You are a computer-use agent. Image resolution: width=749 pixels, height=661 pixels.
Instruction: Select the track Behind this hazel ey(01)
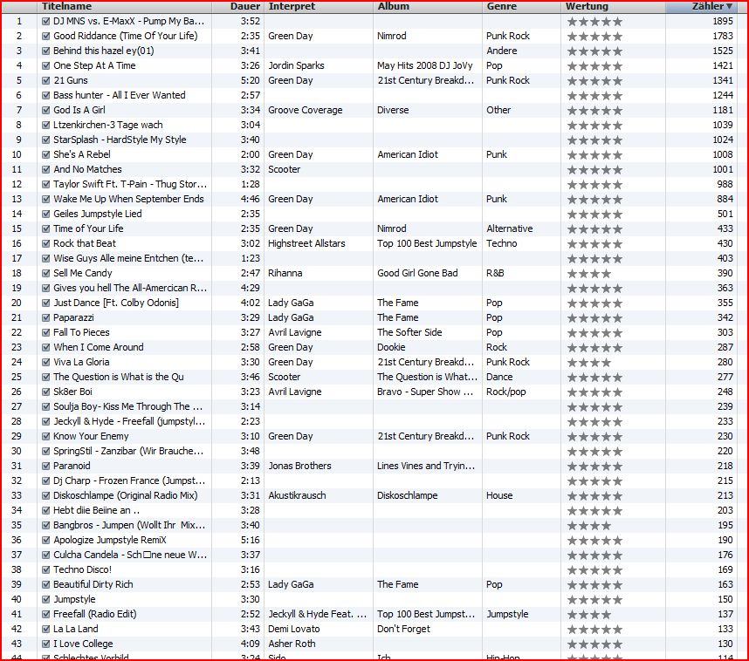(x=104, y=51)
